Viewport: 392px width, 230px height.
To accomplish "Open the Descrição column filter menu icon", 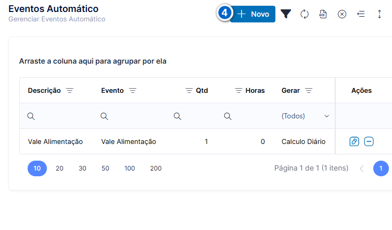I will (x=70, y=90).
